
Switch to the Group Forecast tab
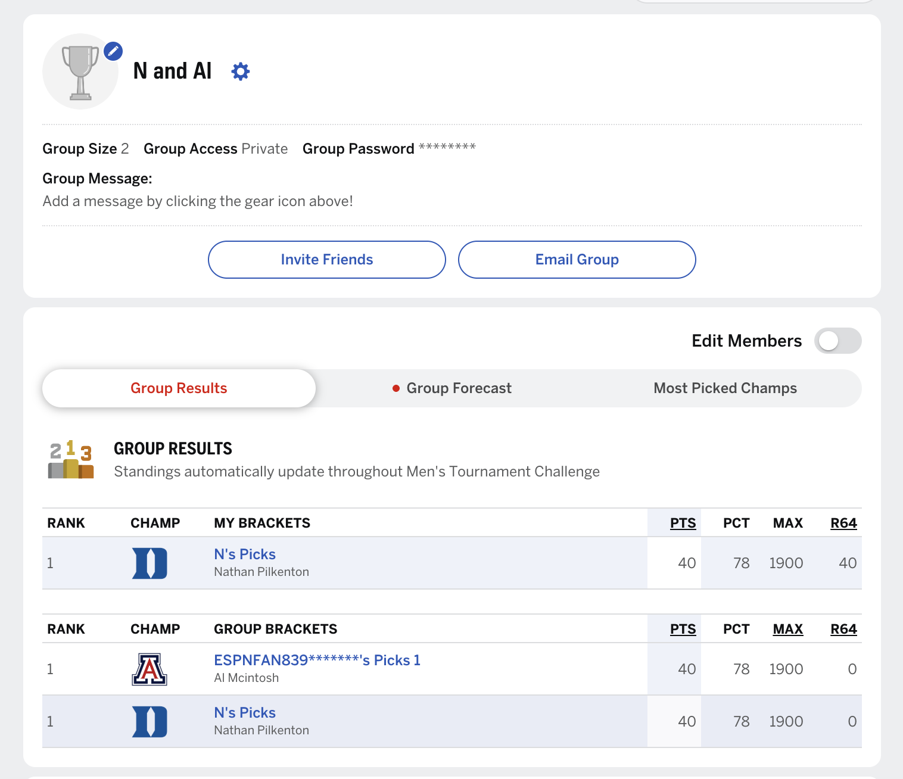(459, 388)
